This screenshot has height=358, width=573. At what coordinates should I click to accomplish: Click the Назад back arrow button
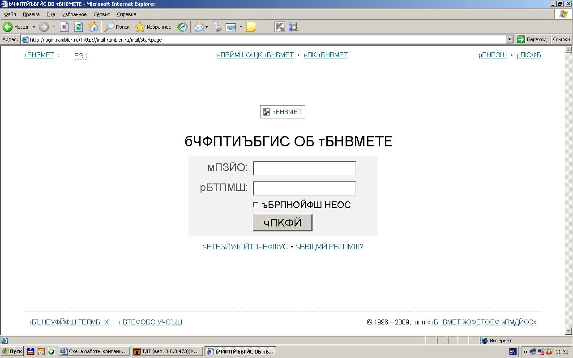tap(16, 27)
